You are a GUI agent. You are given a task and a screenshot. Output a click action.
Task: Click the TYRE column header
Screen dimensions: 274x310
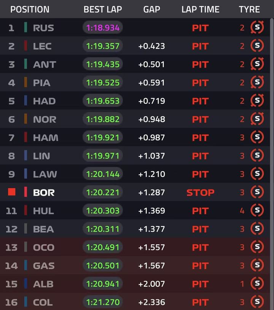point(249,10)
